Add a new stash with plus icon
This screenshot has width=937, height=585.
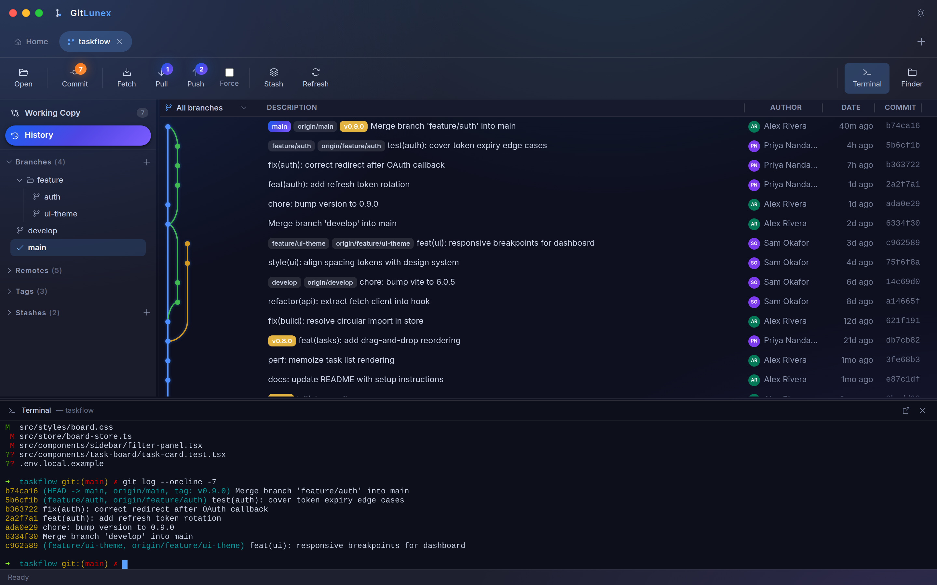147,312
